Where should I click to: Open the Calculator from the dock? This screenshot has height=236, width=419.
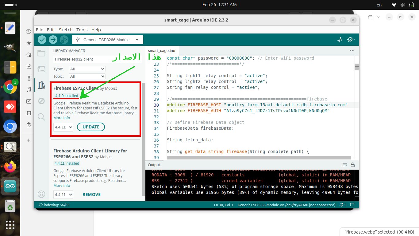click(x=10, y=67)
